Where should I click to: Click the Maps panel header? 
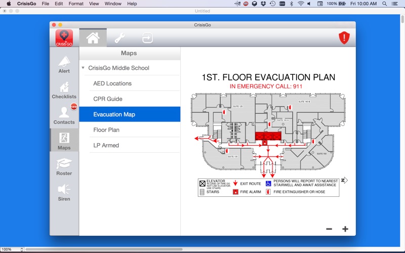[x=130, y=53]
